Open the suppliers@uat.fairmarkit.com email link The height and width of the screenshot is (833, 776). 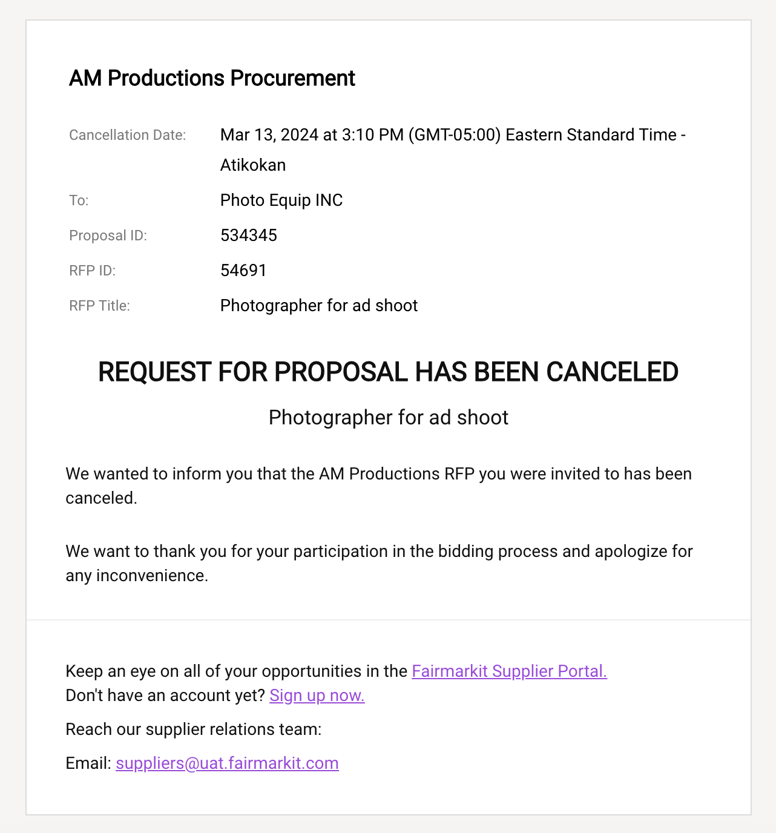point(227,763)
